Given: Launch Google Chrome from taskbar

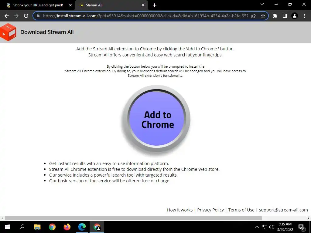Looking at the screenshot, I should click(x=52, y=227).
